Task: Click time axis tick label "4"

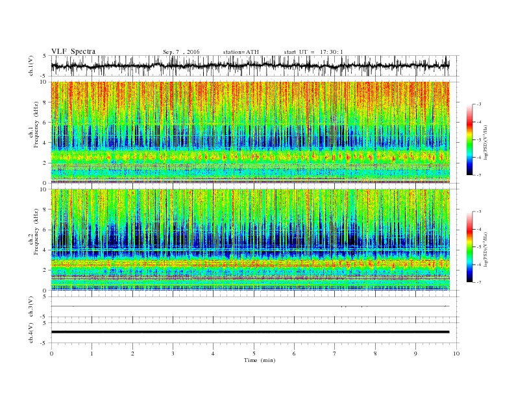Action: tap(213, 354)
